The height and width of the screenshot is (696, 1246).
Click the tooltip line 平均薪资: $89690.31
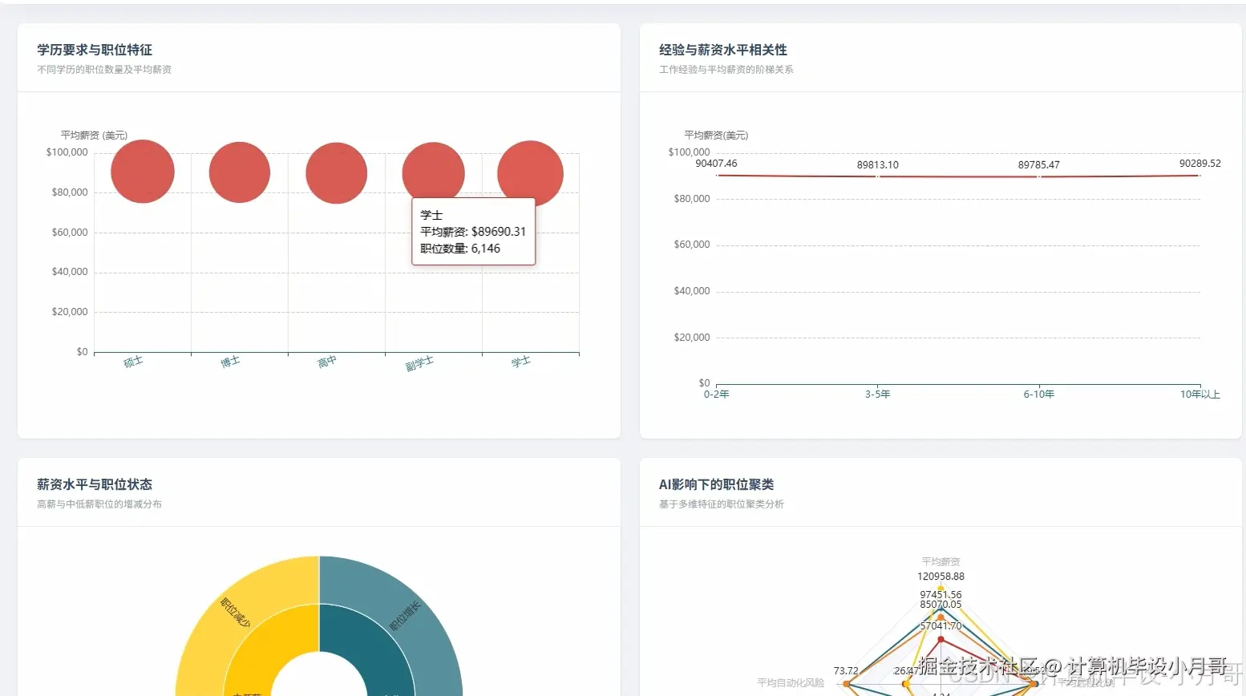473,232
